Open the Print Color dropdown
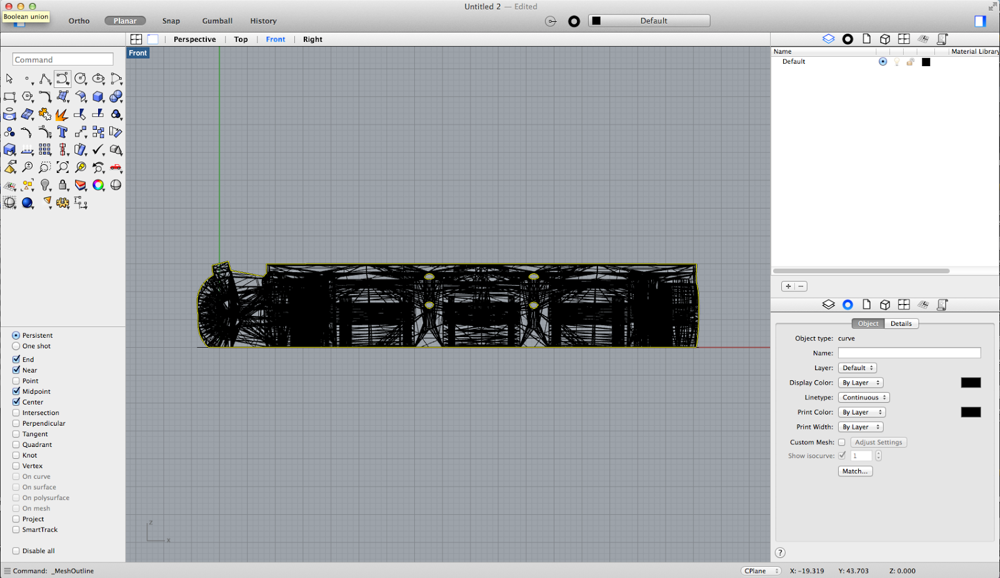Screen dimensions: 1000x578 (861, 412)
